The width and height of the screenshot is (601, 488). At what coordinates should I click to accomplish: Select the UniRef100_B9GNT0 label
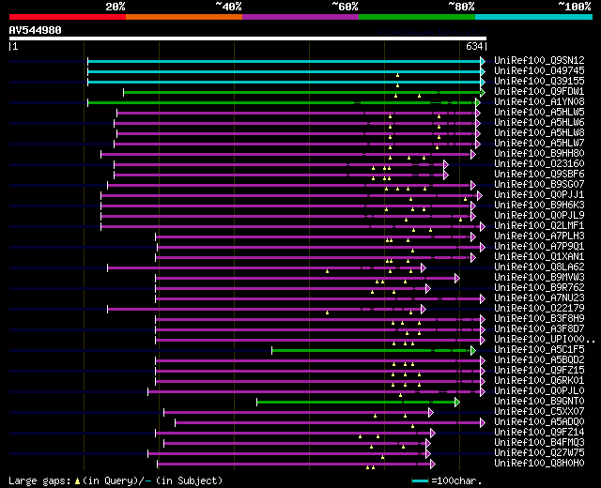click(539, 402)
